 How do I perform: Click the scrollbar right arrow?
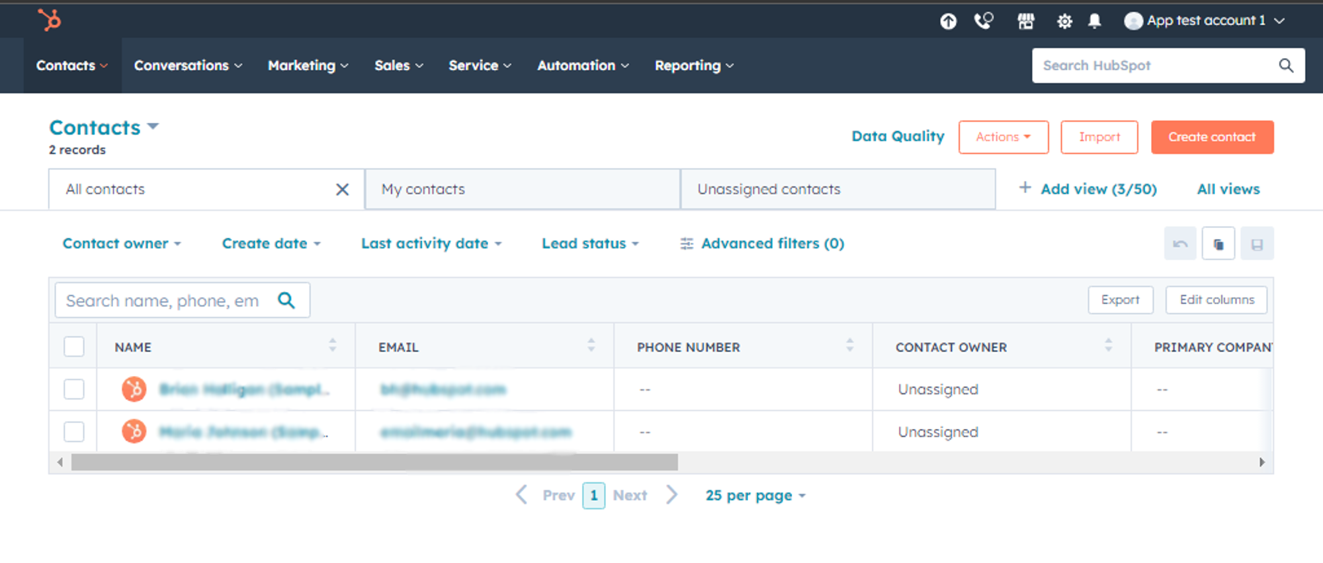click(x=1262, y=462)
